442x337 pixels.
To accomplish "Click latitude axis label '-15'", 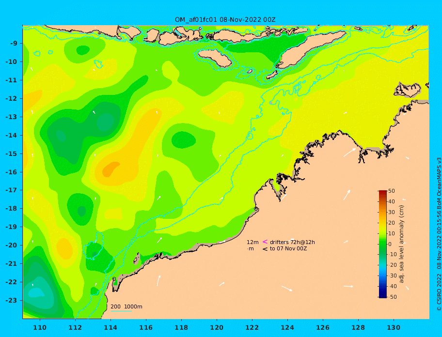I will pyautogui.click(x=11, y=153).
